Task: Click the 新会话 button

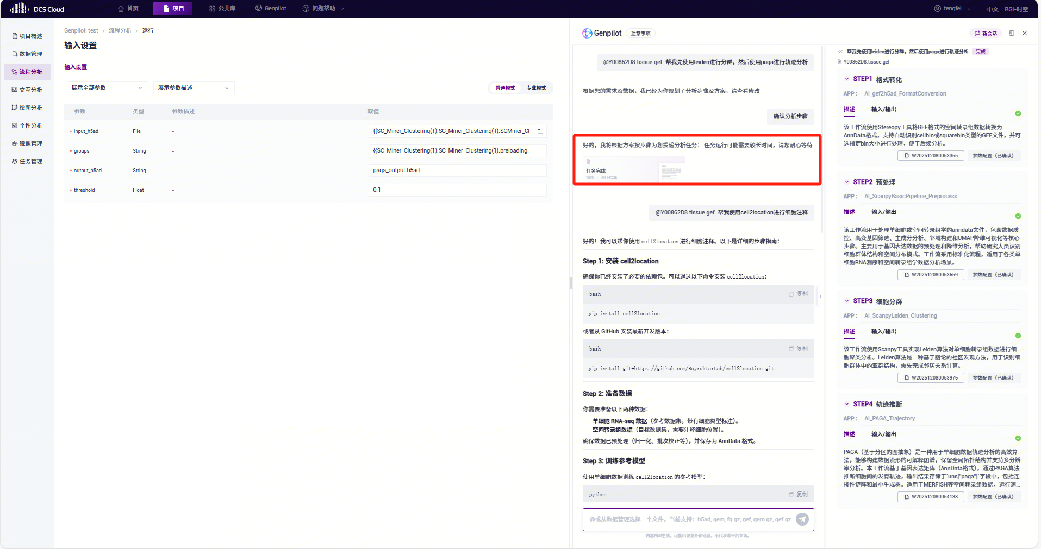Action: [x=986, y=34]
